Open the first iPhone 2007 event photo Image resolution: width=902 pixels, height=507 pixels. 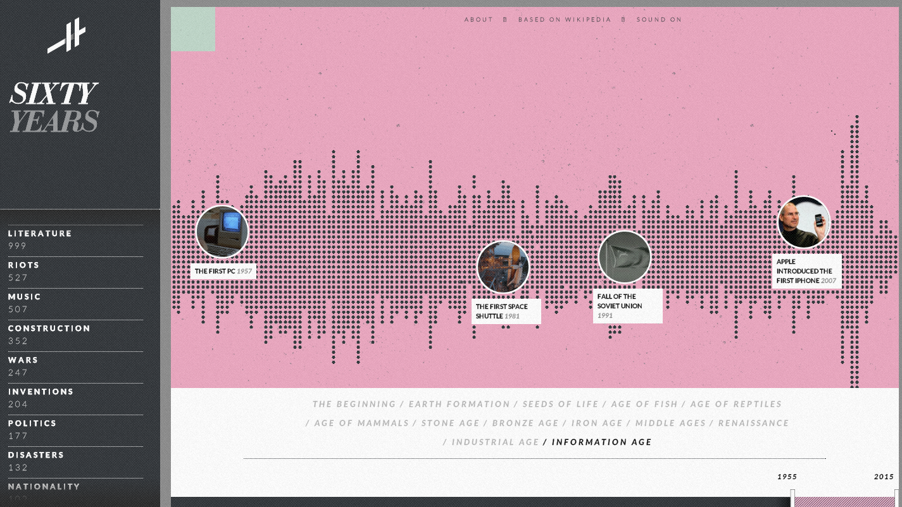[x=804, y=222]
